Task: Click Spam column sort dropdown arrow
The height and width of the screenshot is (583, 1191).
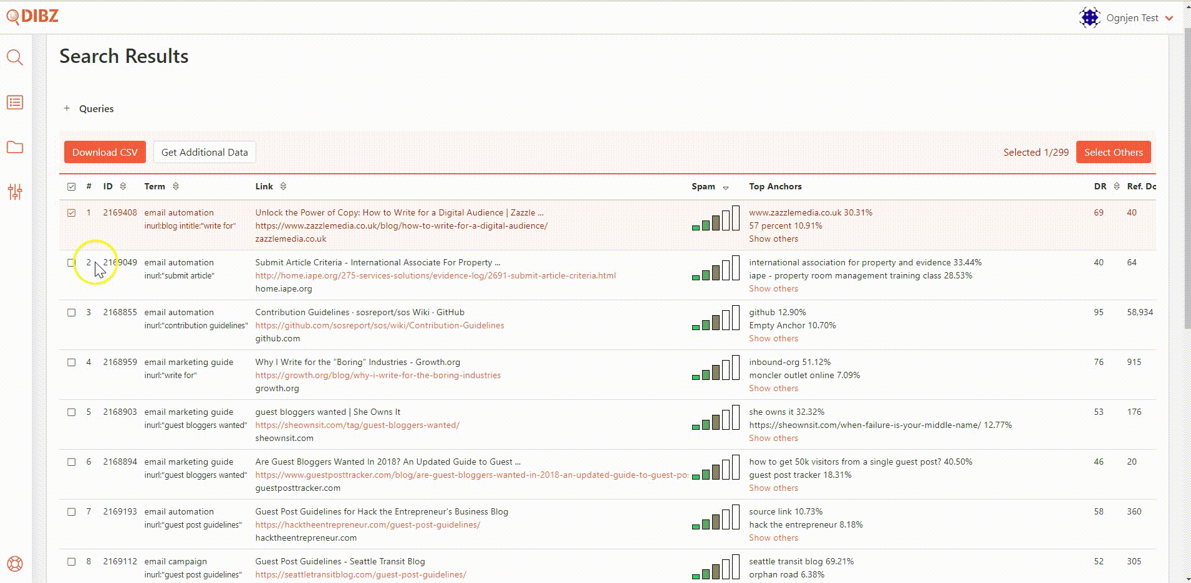Action: tap(726, 187)
